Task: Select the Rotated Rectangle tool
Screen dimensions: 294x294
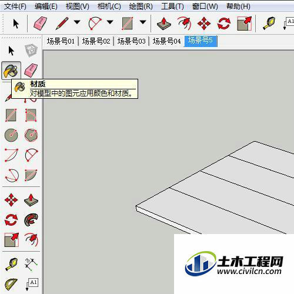Action: pos(31,115)
